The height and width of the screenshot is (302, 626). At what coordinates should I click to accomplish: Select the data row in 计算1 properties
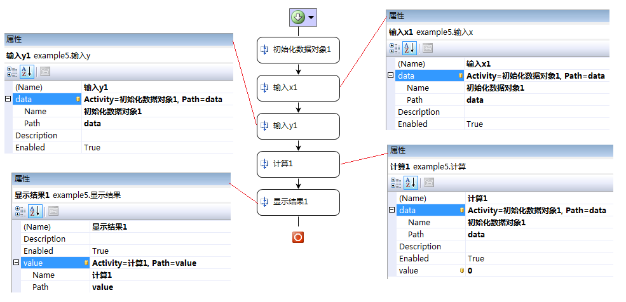pos(505,211)
